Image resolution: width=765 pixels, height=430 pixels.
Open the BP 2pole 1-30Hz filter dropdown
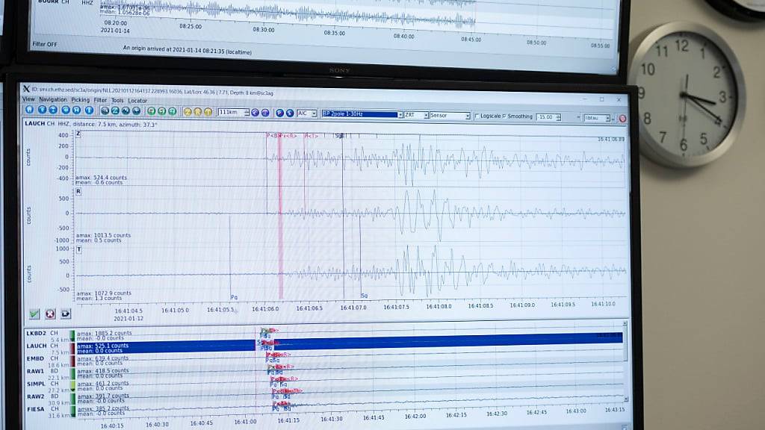[401, 114]
